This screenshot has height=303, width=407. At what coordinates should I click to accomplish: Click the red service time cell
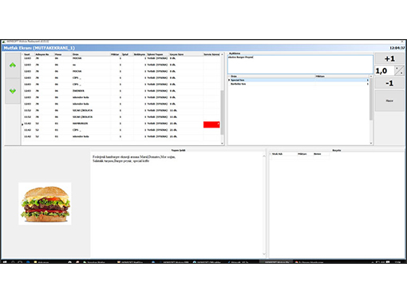211,124
